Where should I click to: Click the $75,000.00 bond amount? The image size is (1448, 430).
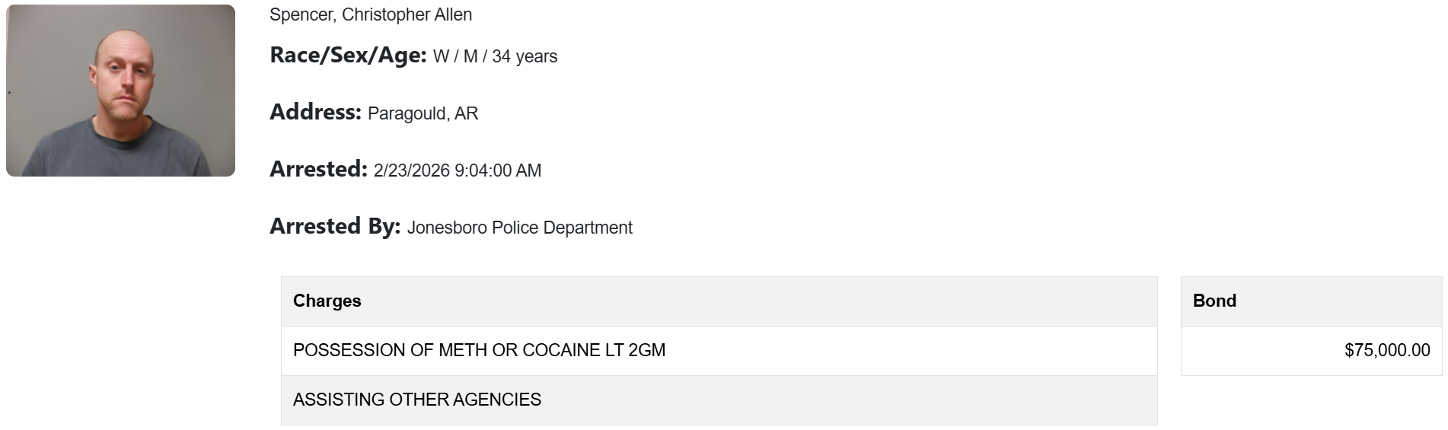[x=1387, y=350]
